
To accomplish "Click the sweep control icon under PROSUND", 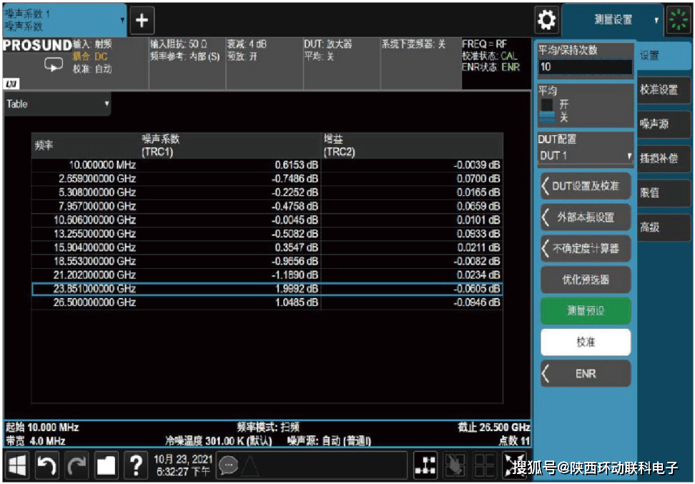I will tap(54, 64).
